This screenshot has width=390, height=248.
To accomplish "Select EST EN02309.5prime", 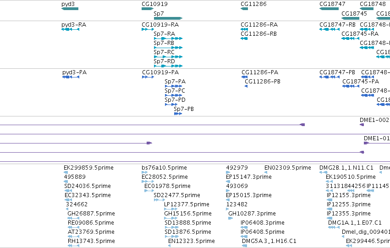I will [266, 172].
